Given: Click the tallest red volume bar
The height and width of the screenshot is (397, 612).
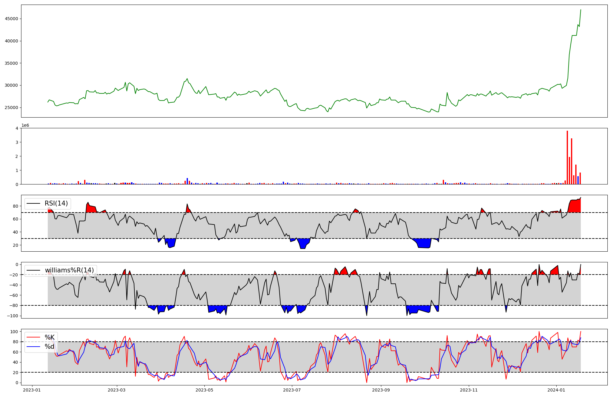Looking at the screenshot, I should click(x=567, y=157).
